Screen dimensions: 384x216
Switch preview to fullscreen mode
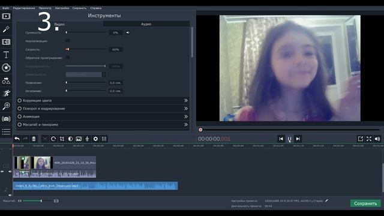(x=369, y=139)
